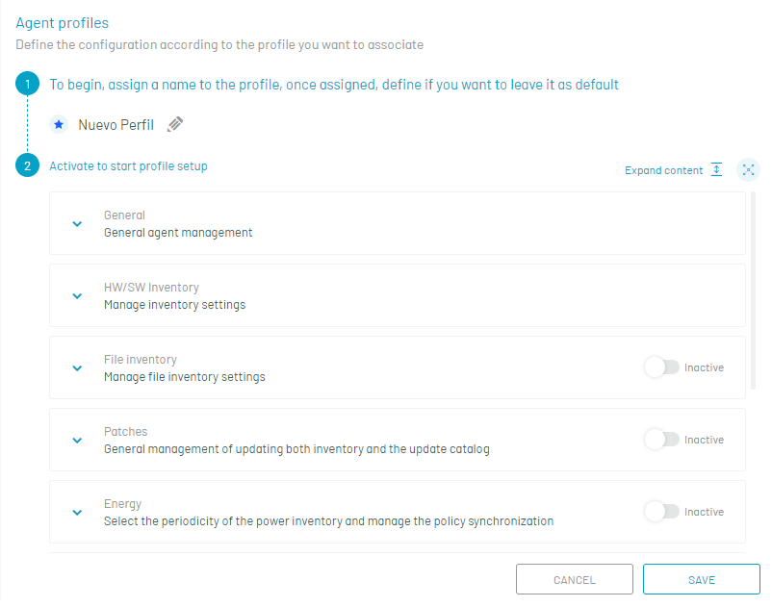This screenshot has width=772, height=607.
Task: Turn on the Patches toggle
Action: pos(661,440)
